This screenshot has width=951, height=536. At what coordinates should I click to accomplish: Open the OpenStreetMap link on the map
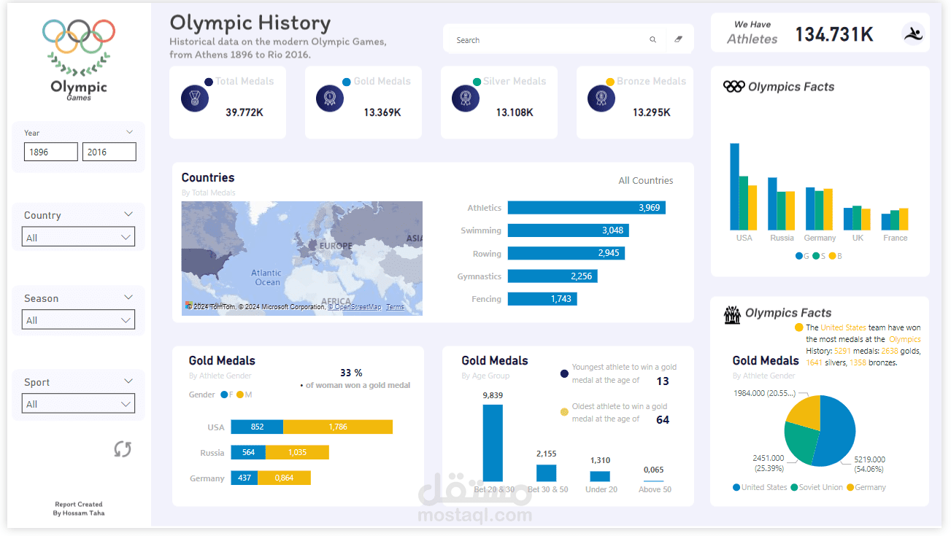pos(355,307)
